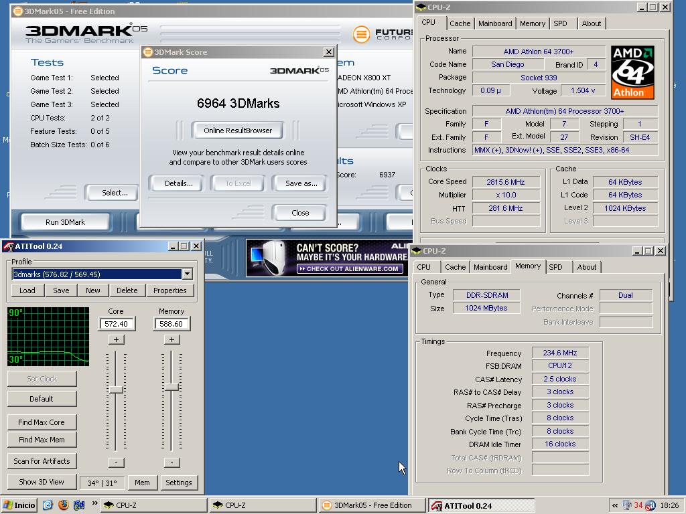Click Default clocks button
The width and height of the screenshot is (686, 514).
[42, 399]
